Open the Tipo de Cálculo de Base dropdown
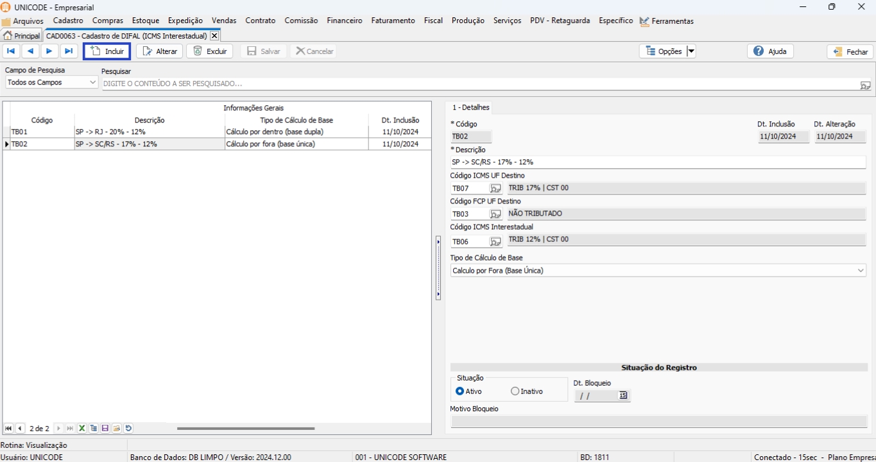Viewport: 876px width, 462px height. pos(861,271)
